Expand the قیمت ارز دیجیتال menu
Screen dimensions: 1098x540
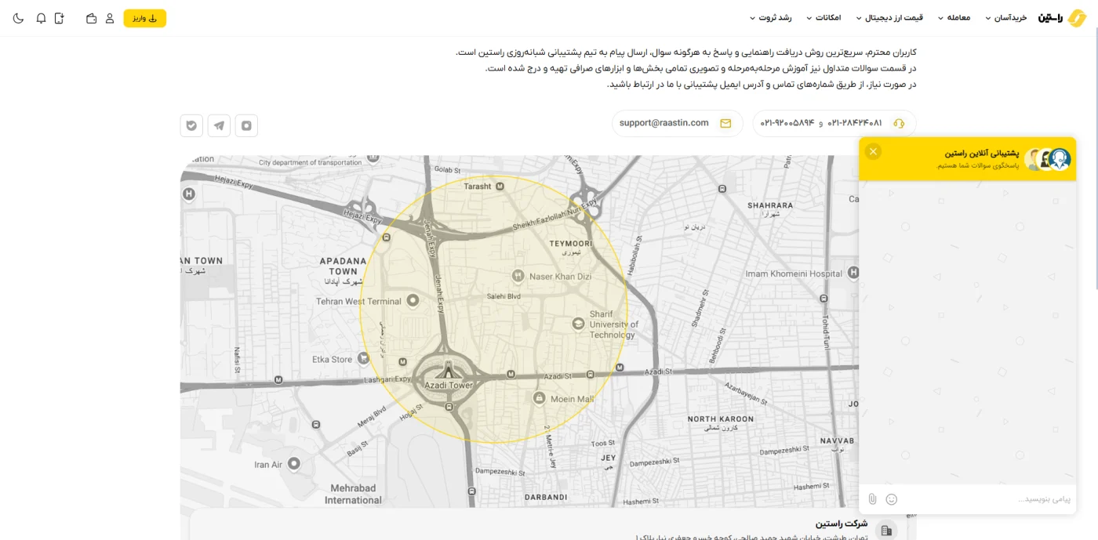point(889,18)
